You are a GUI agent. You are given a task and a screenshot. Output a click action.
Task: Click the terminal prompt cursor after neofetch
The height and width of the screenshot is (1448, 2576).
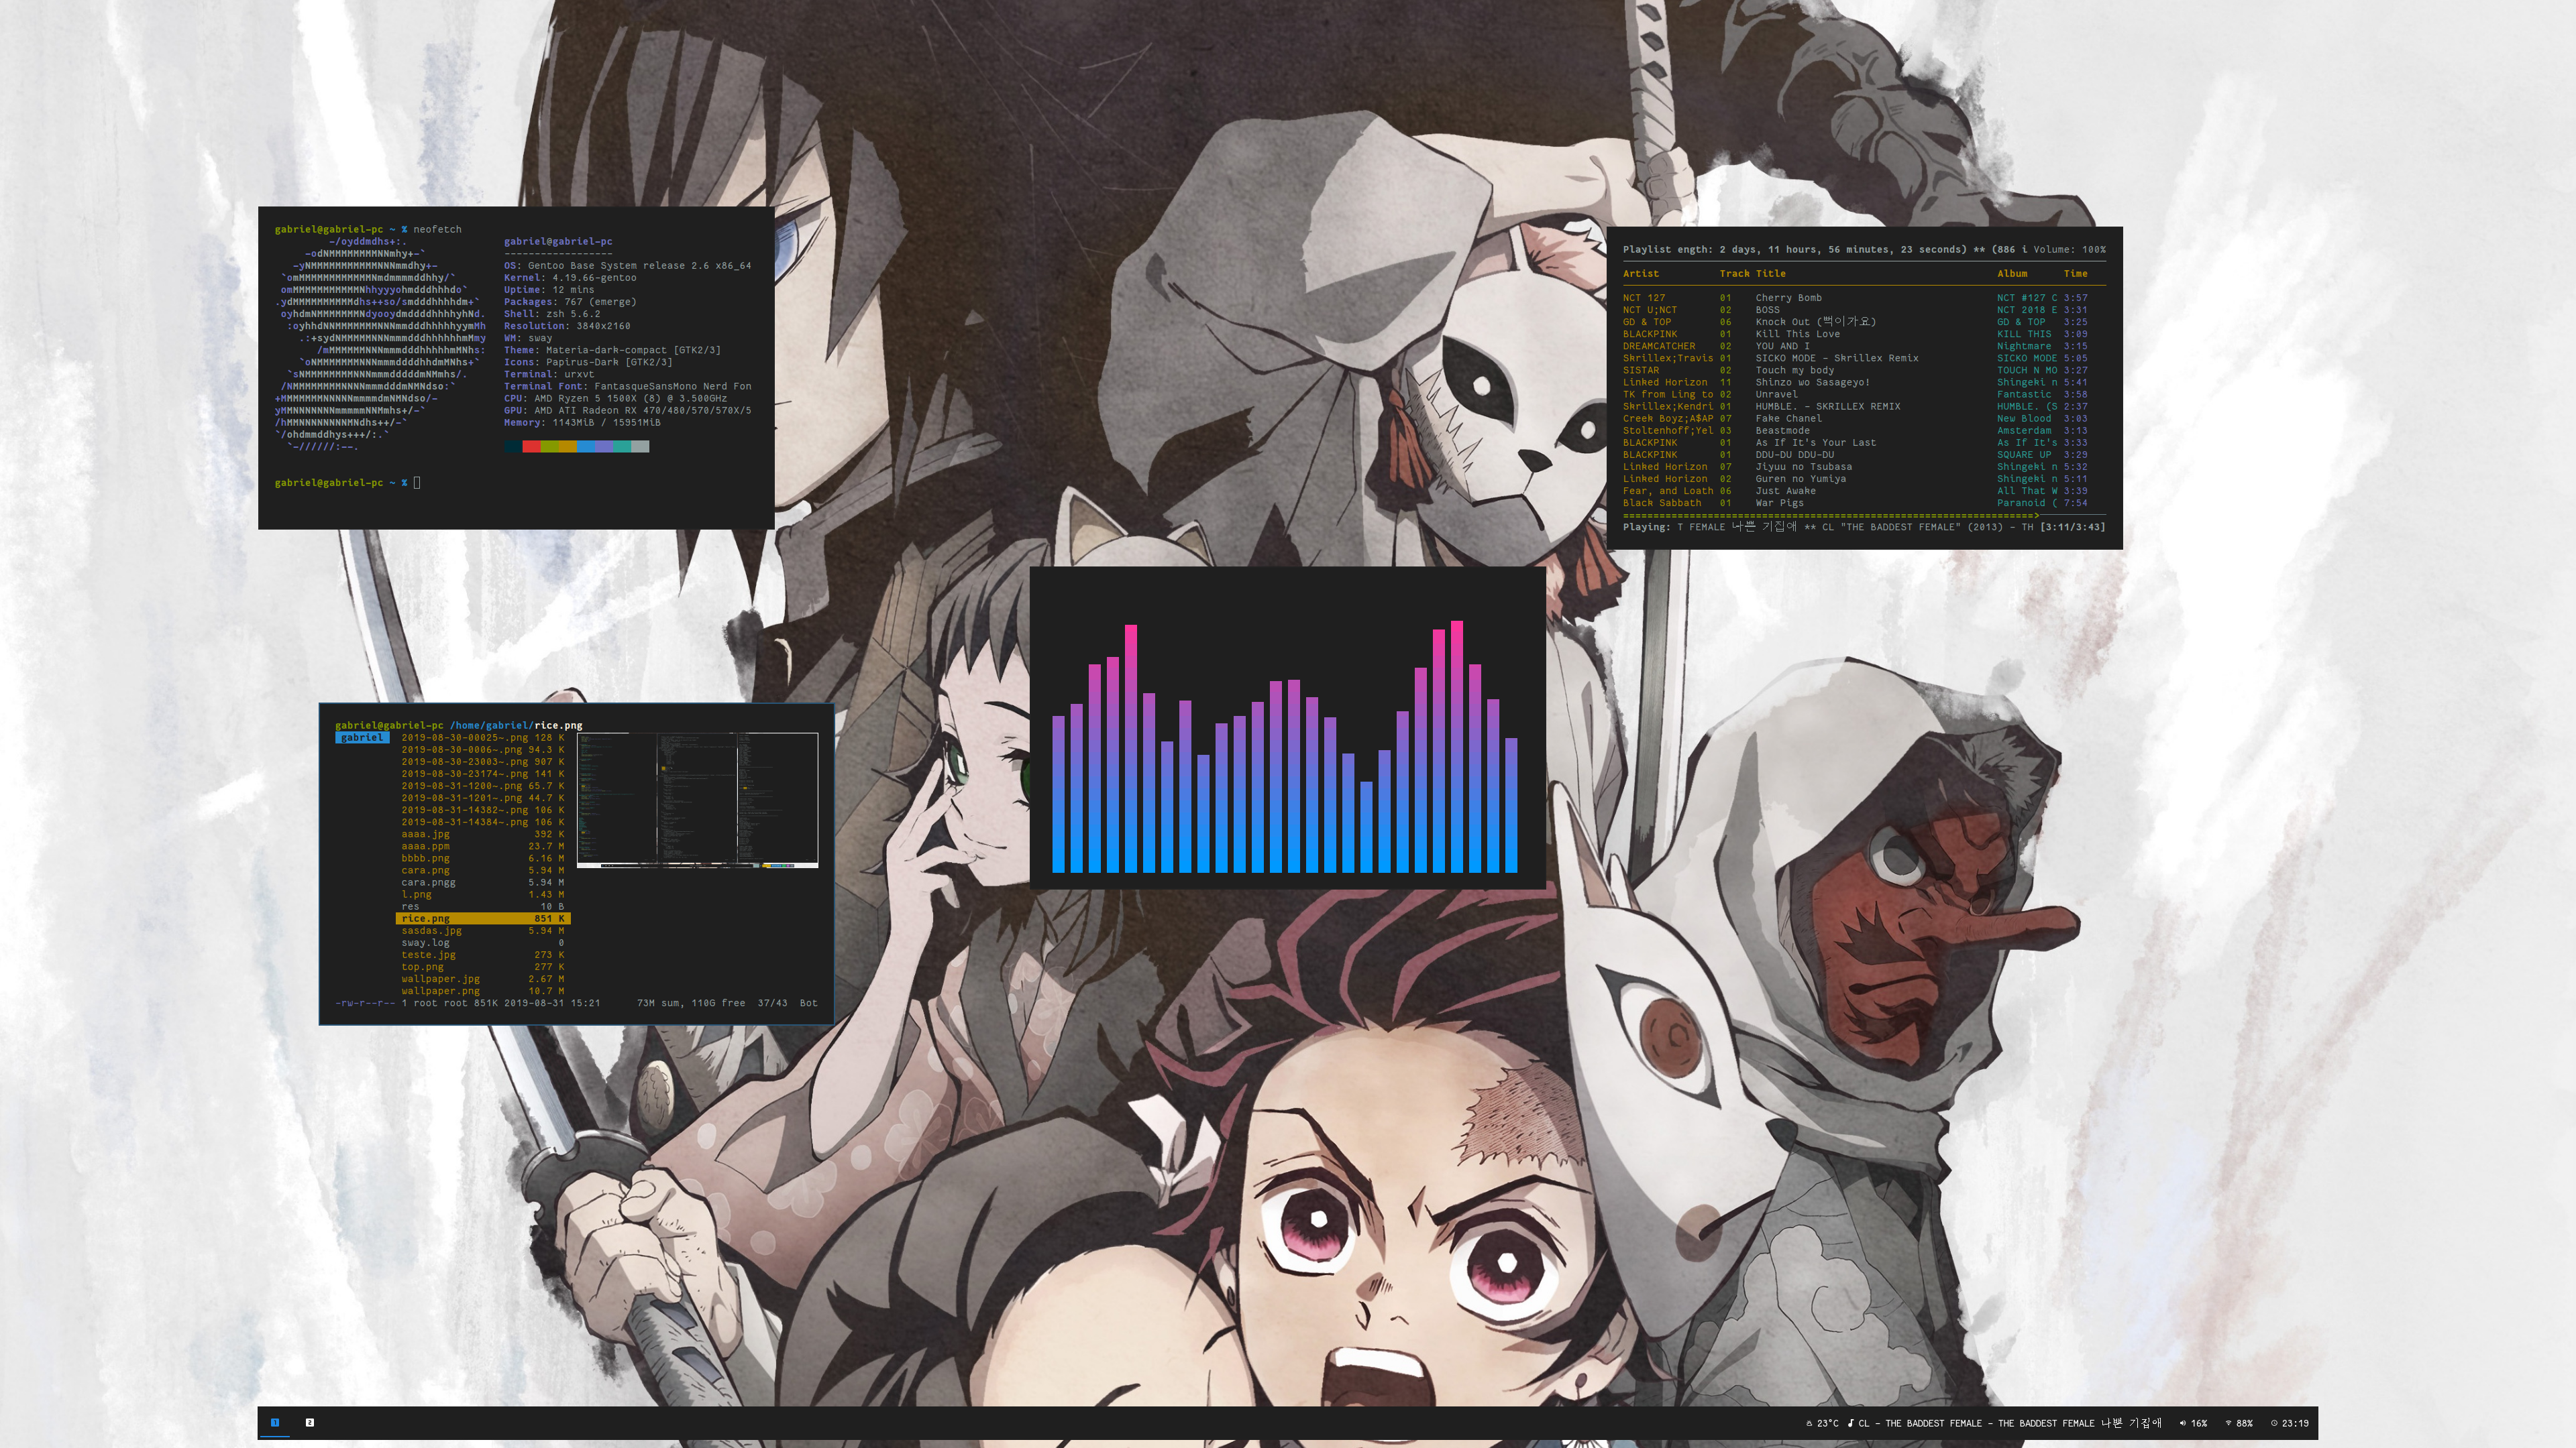(417, 483)
